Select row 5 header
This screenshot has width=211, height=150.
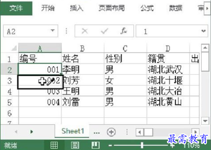(9, 102)
